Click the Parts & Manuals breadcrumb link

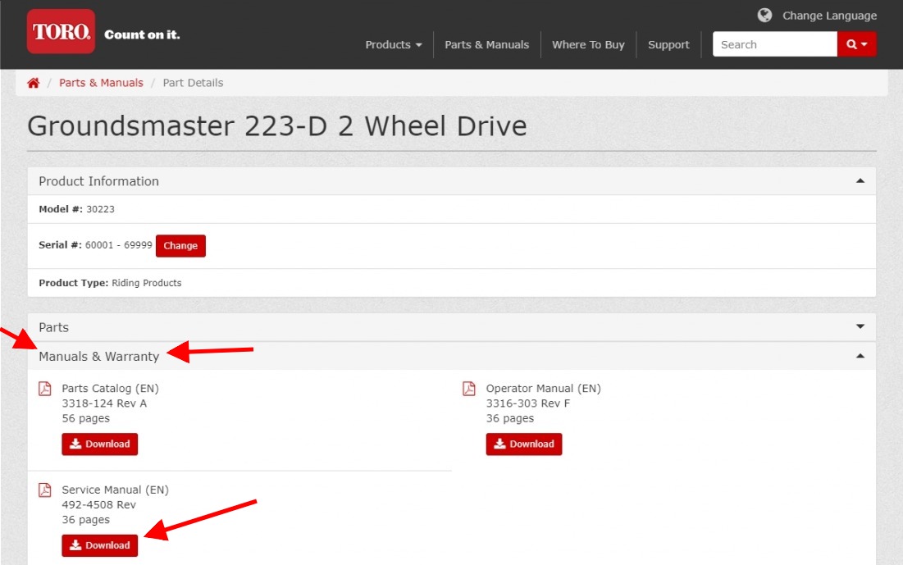[x=101, y=83]
